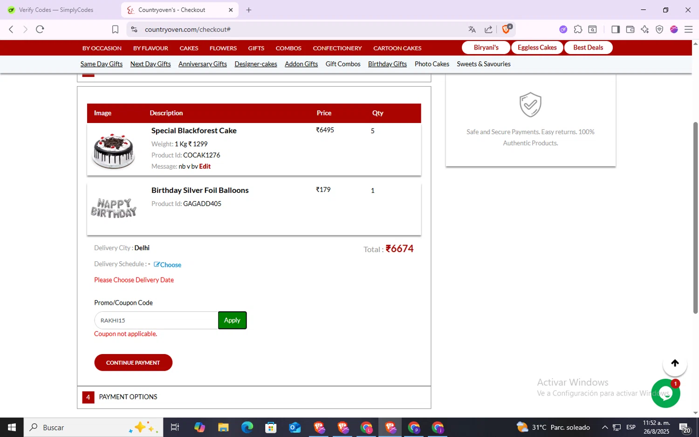This screenshot has width=699, height=437.
Task: Open Leo AI sparkle icon
Action: tap(645, 29)
